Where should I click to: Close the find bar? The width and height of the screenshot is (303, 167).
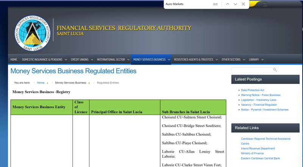(243, 4)
